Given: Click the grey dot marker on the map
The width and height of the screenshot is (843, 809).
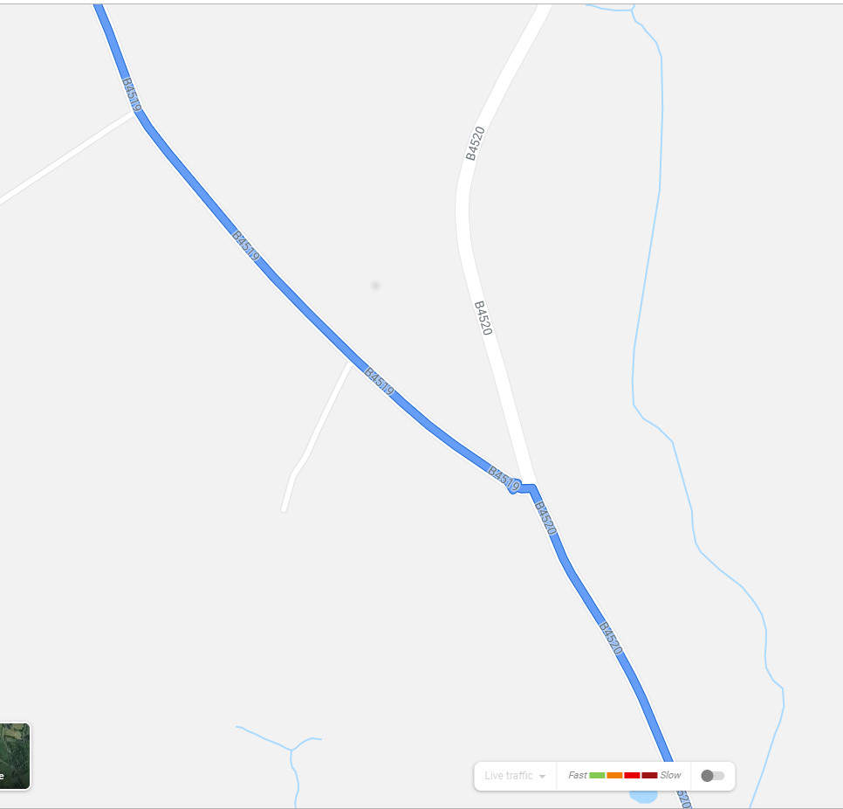Looking at the screenshot, I should (x=375, y=286).
